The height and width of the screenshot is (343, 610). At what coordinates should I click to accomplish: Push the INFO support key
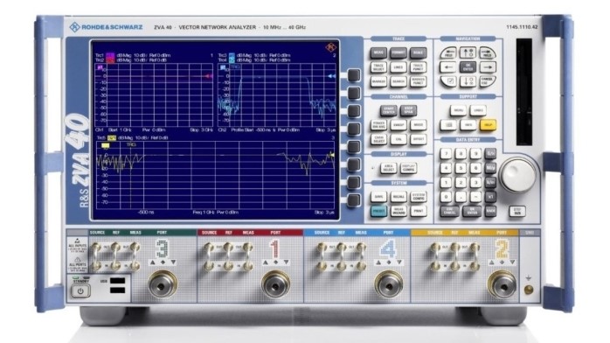pyautogui.click(x=468, y=125)
